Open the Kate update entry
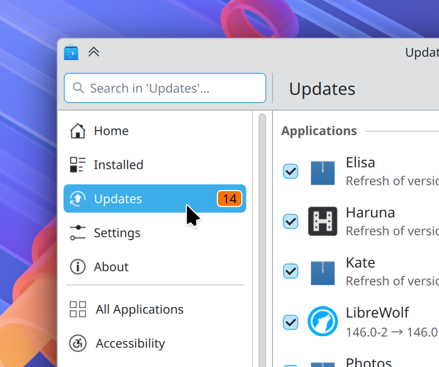 click(x=378, y=271)
